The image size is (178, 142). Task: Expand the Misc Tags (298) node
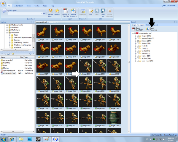(136, 61)
